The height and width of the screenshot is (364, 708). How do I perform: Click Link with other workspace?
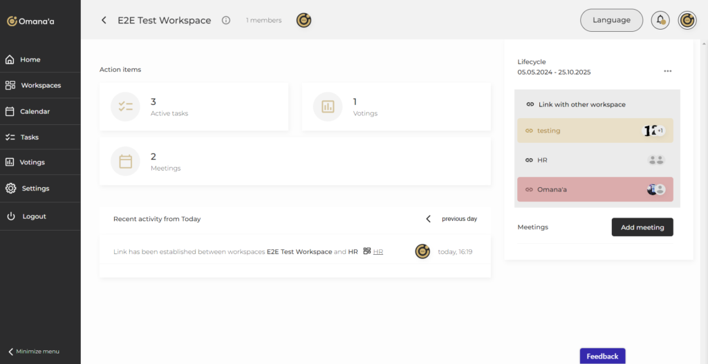(581, 104)
